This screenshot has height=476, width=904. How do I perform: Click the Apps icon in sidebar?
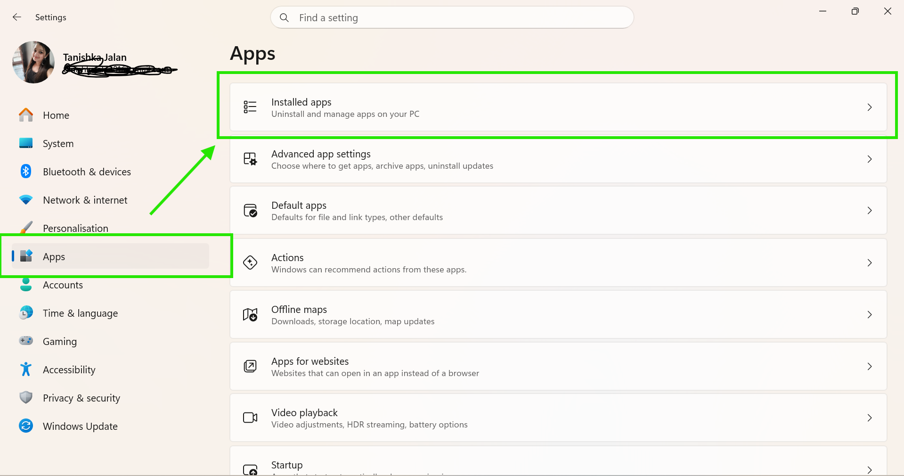[26, 256]
